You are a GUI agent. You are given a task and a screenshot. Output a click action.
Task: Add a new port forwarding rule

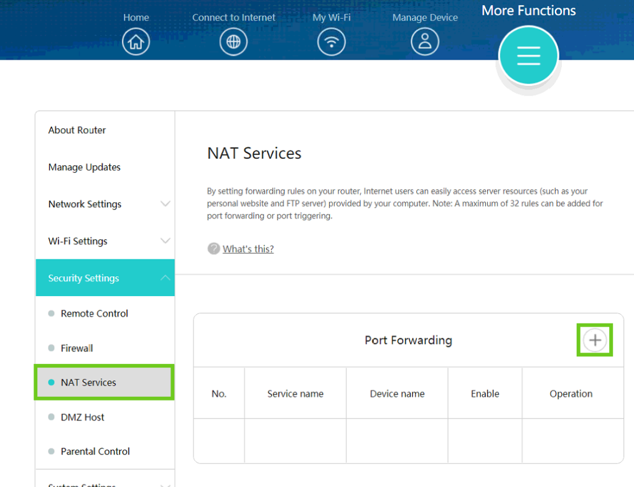595,340
